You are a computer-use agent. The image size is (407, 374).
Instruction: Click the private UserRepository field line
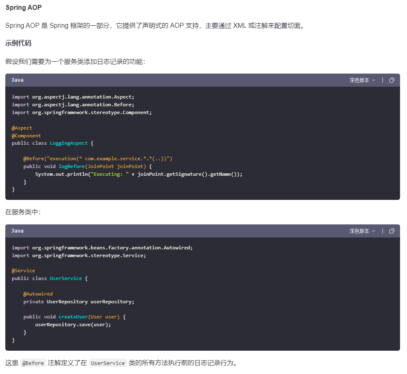79,302
